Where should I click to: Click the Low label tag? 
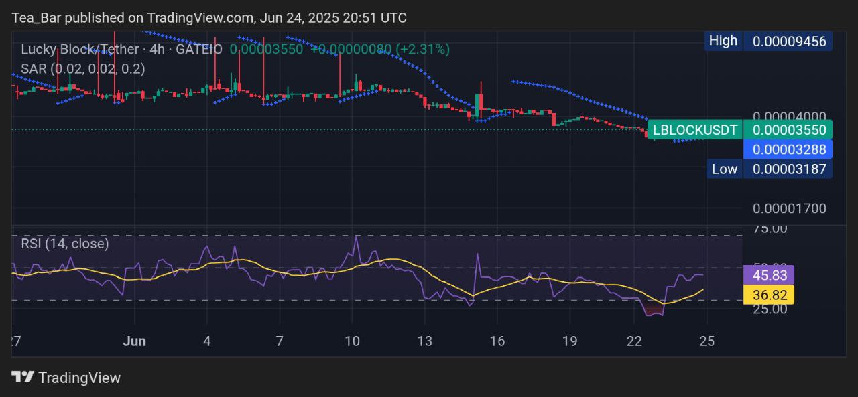[724, 169]
